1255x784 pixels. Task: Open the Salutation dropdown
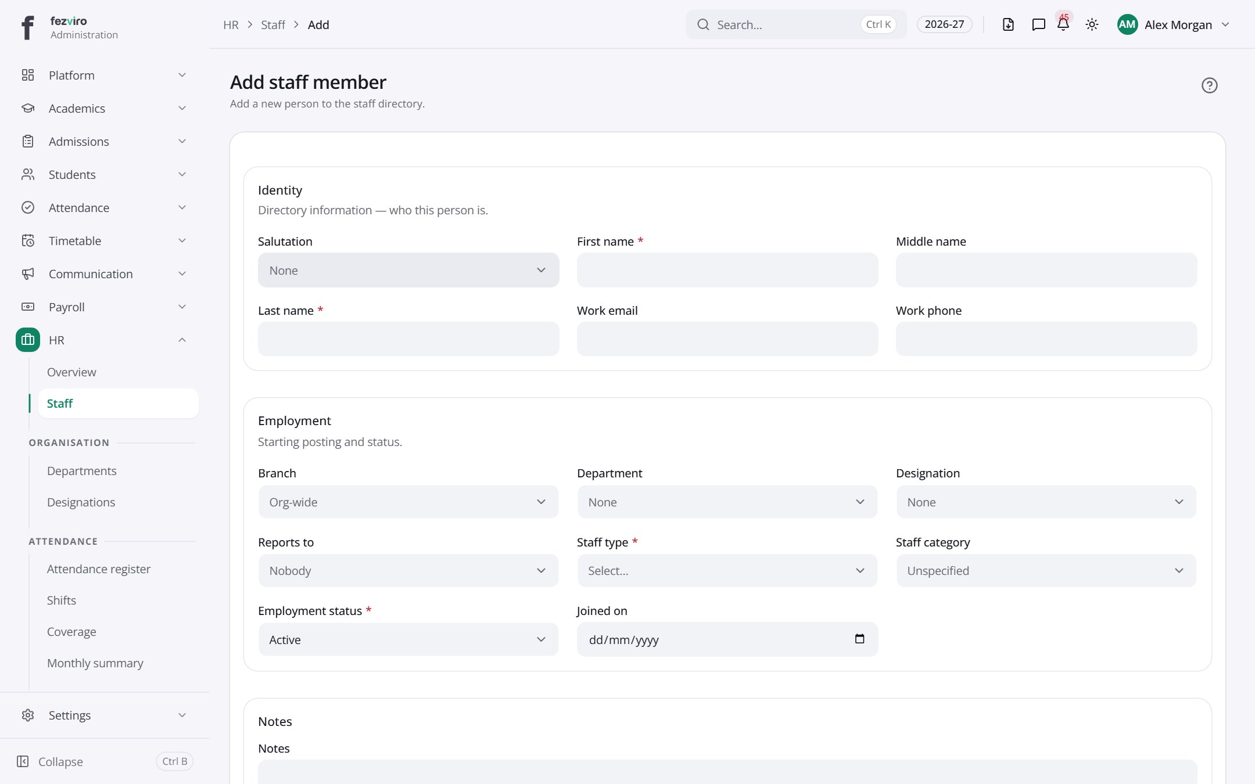click(x=408, y=270)
